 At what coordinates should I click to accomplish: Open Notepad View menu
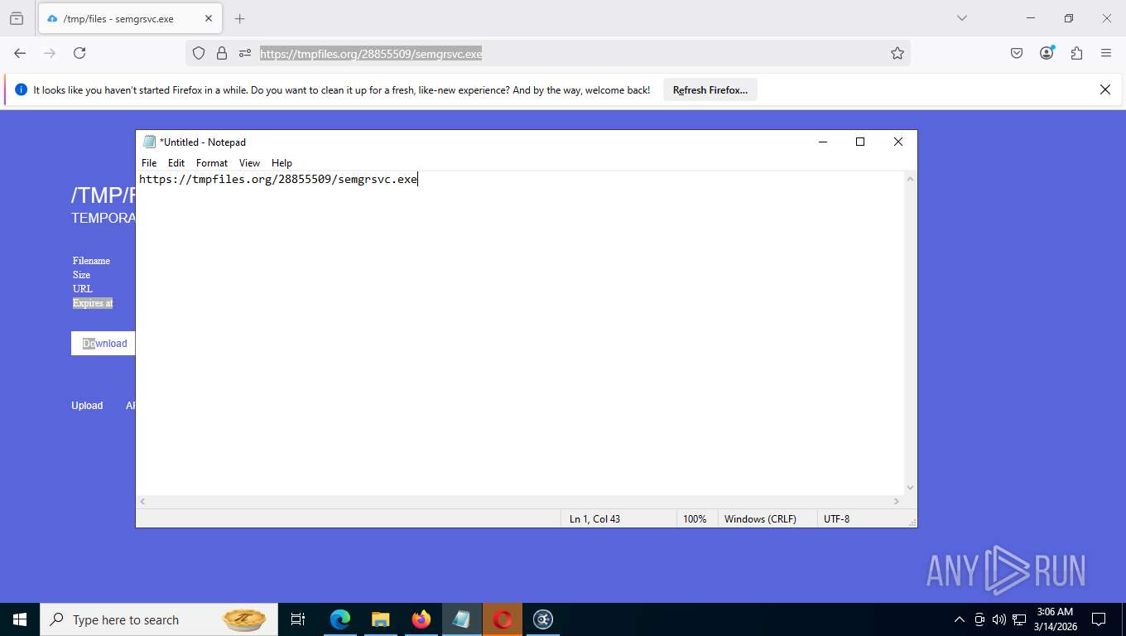coord(249,163)
